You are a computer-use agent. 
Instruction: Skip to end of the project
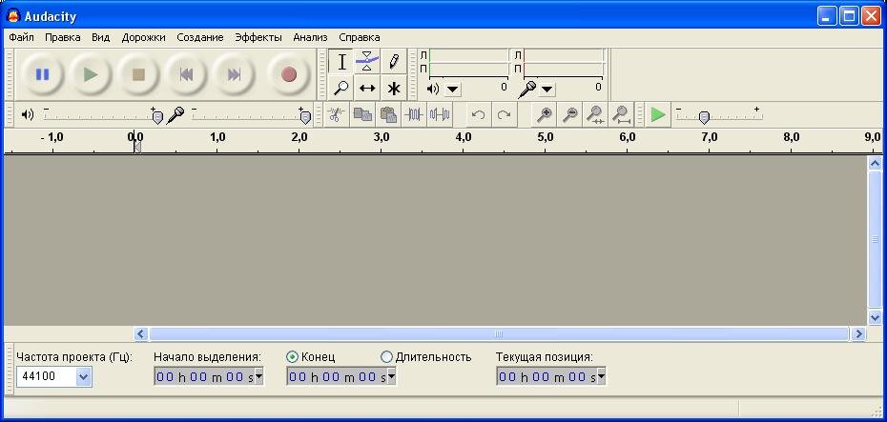[x=235, y=74]
